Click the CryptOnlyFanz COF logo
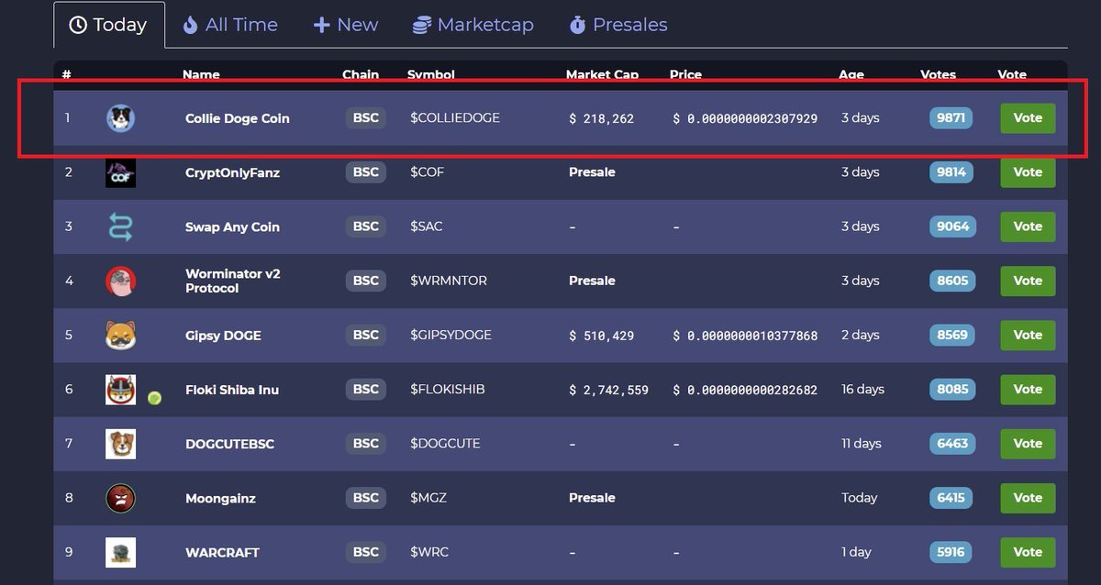Viewport: 1101px width, 585px height. click(120, 172)
